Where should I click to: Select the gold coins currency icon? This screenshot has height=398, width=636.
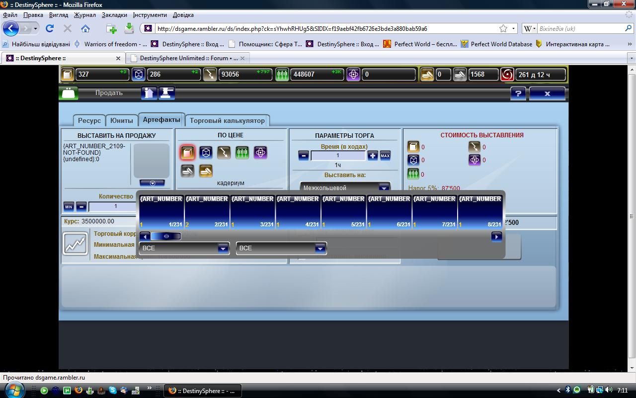tap(206, 171)
